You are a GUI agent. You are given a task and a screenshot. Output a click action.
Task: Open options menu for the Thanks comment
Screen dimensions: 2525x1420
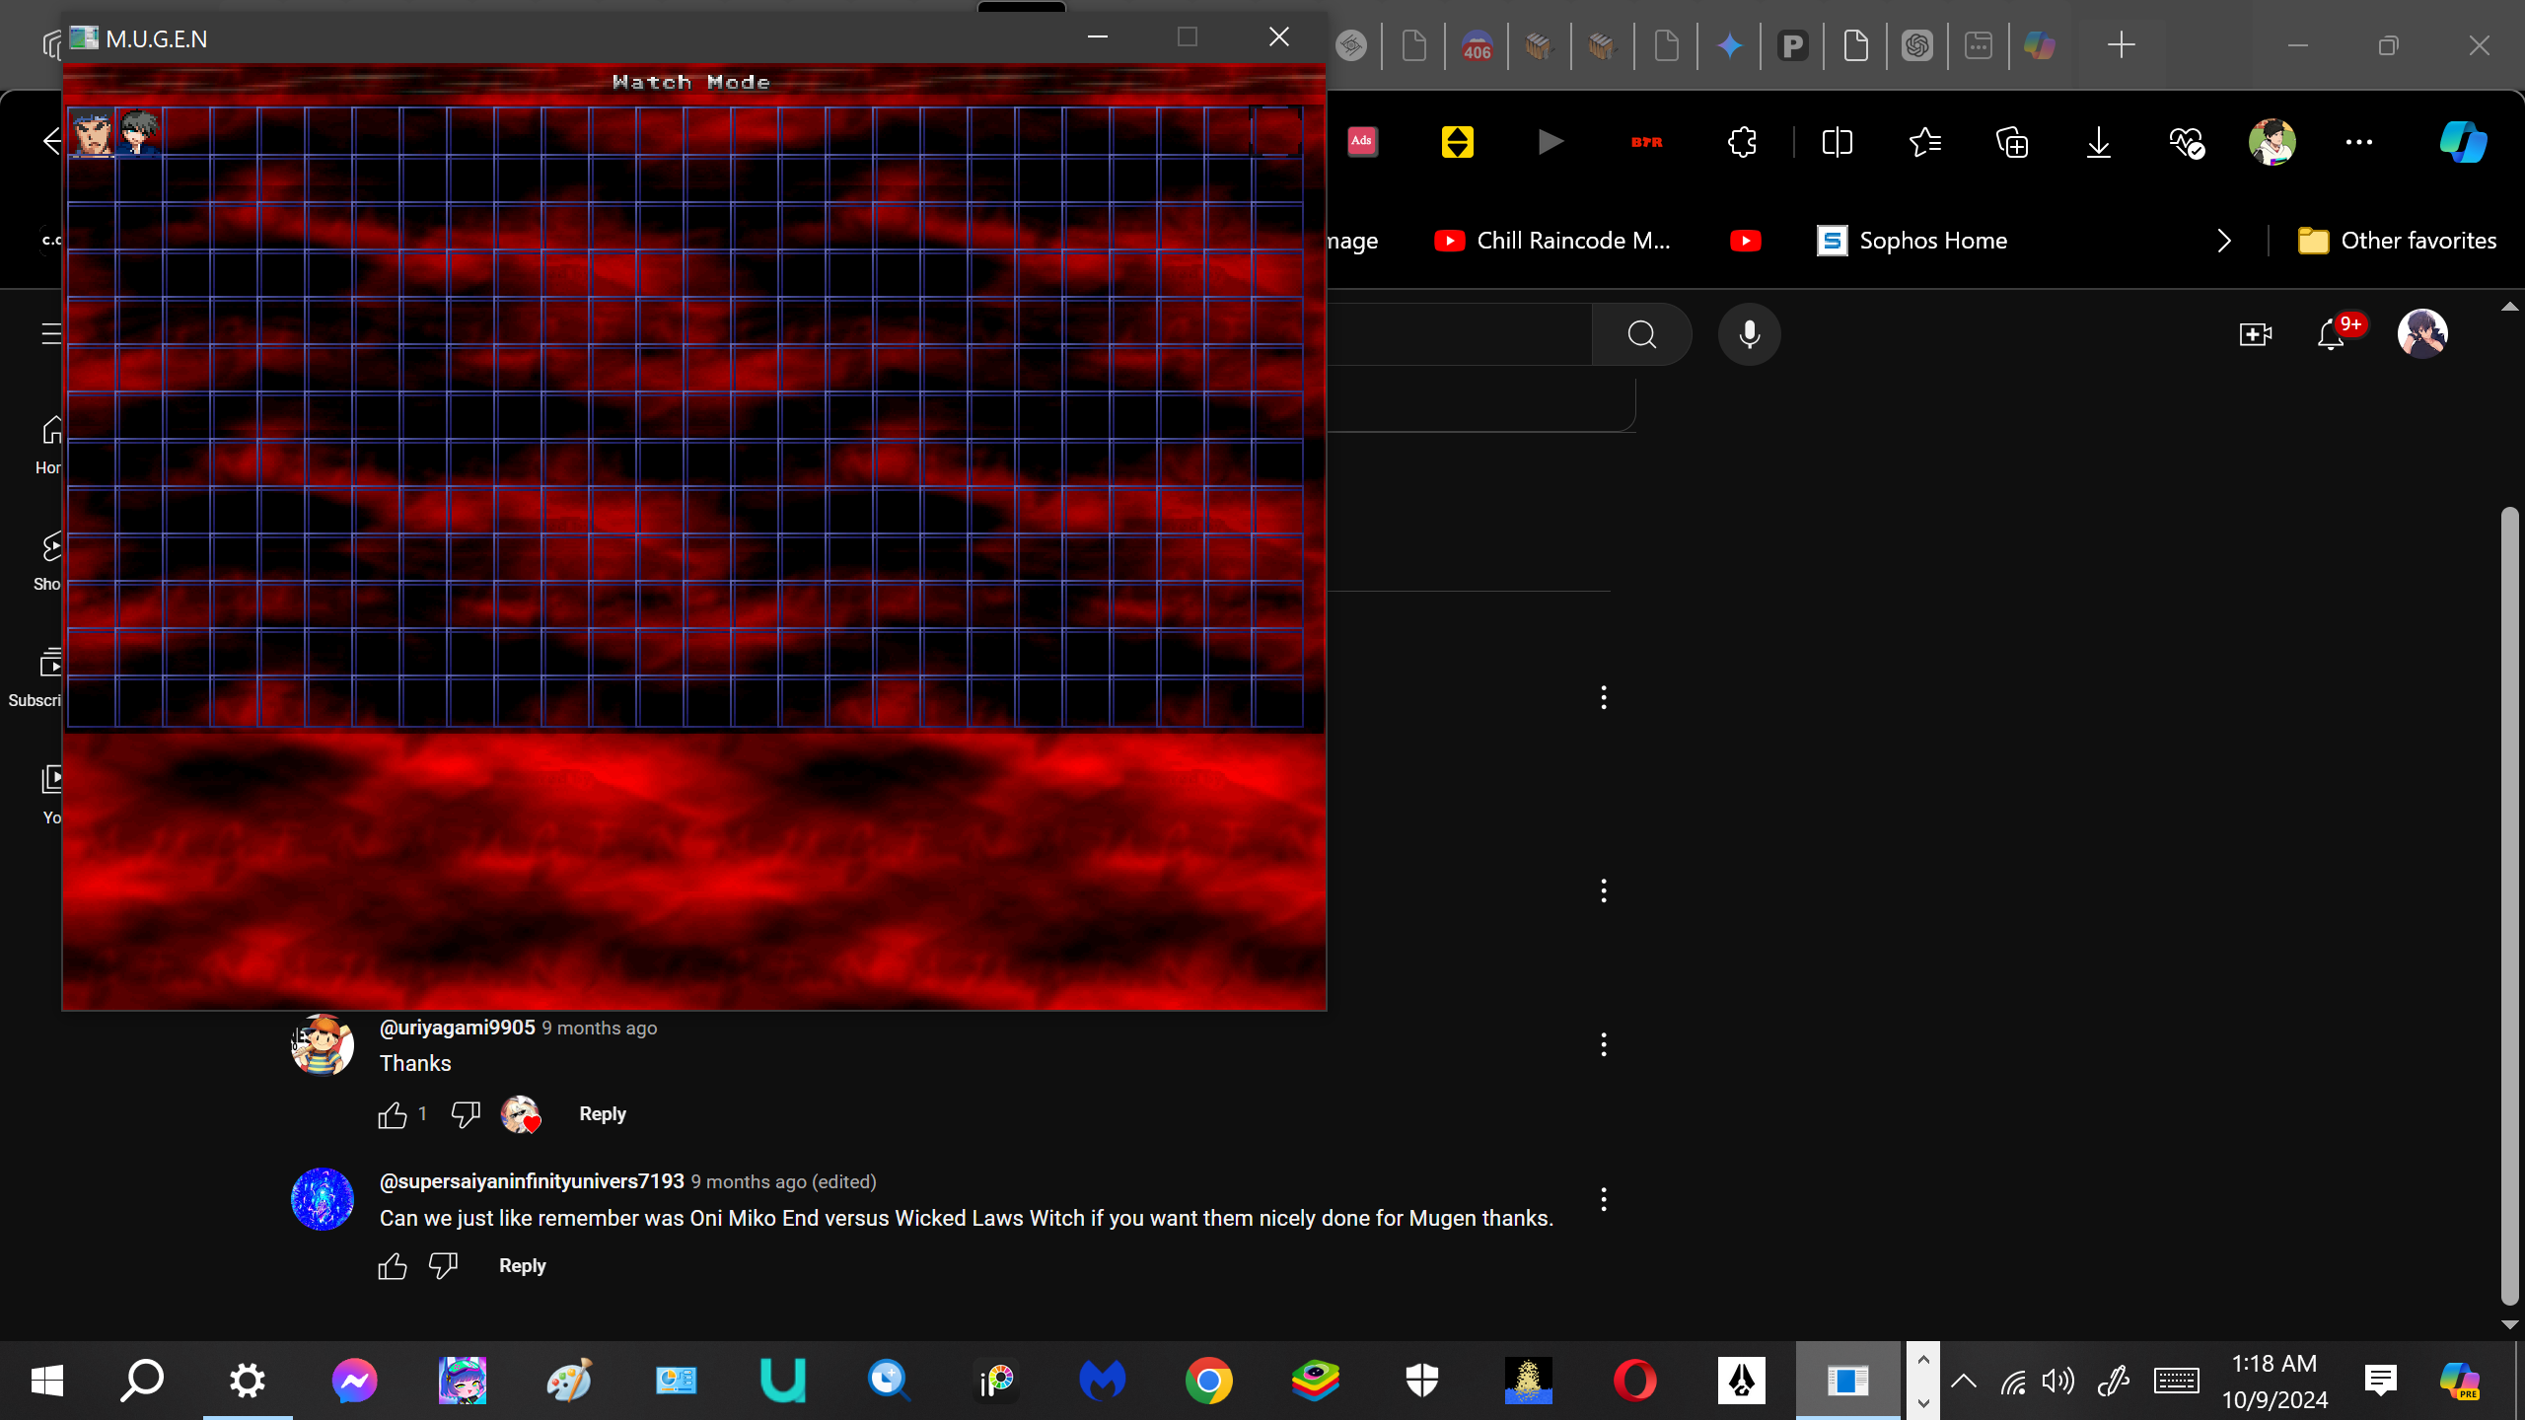point(1604,1044)
